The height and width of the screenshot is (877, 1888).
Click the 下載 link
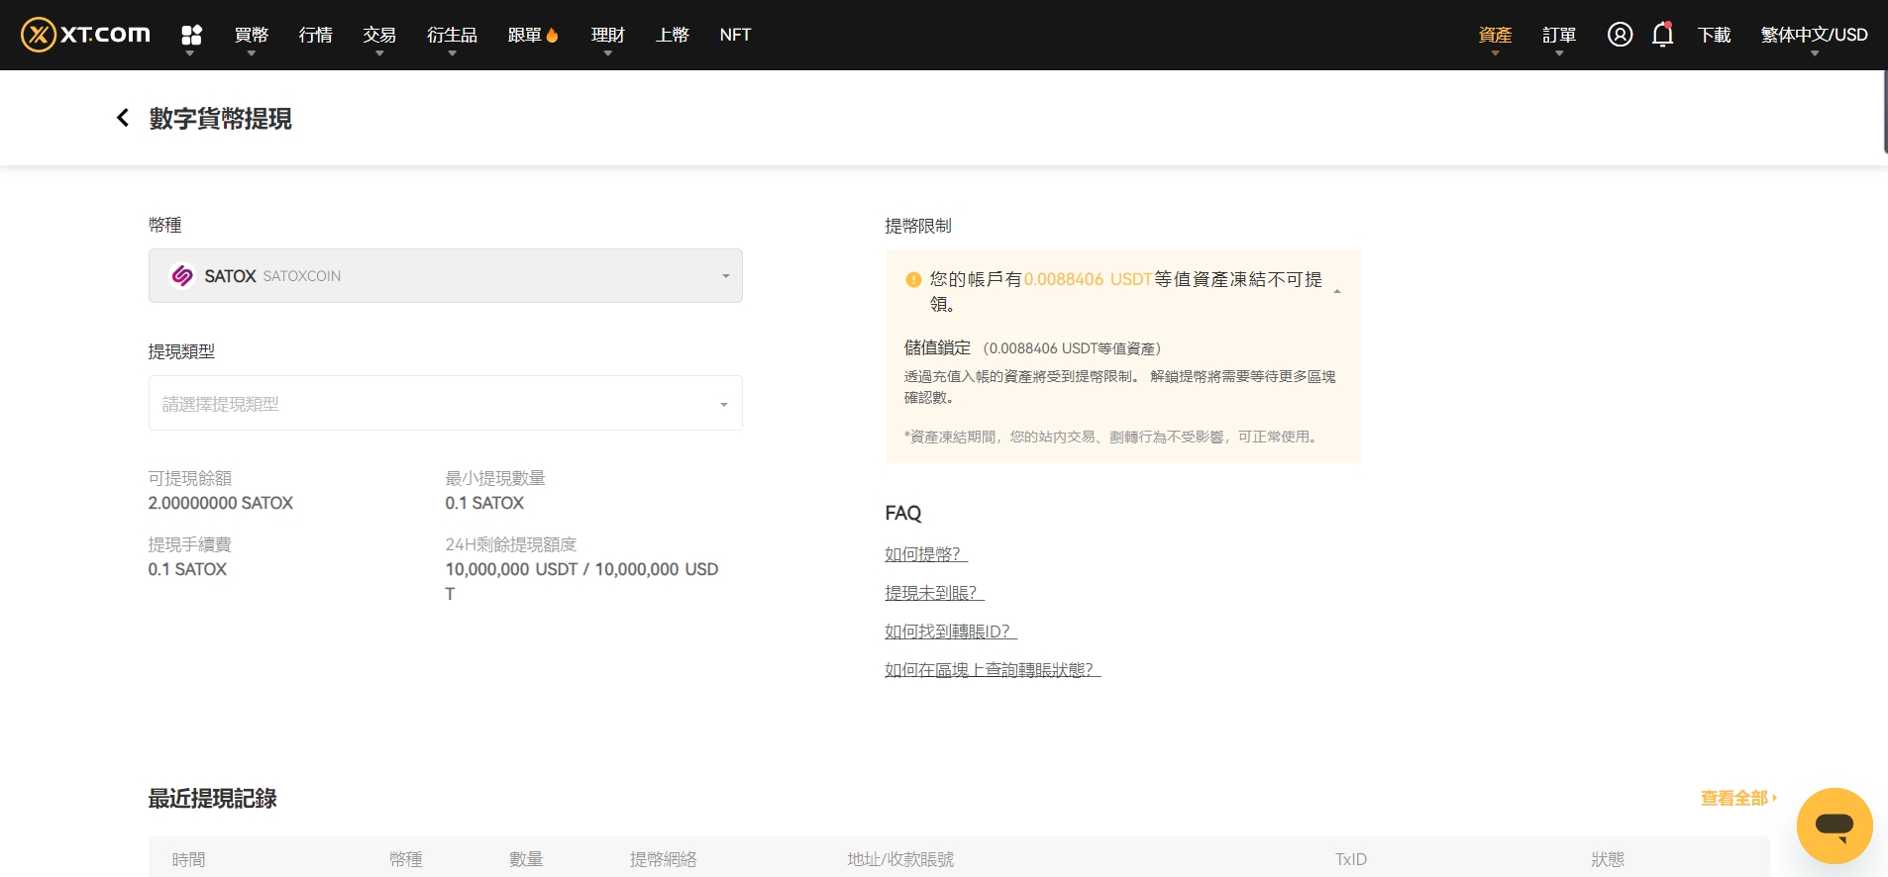coord(1714,35)
